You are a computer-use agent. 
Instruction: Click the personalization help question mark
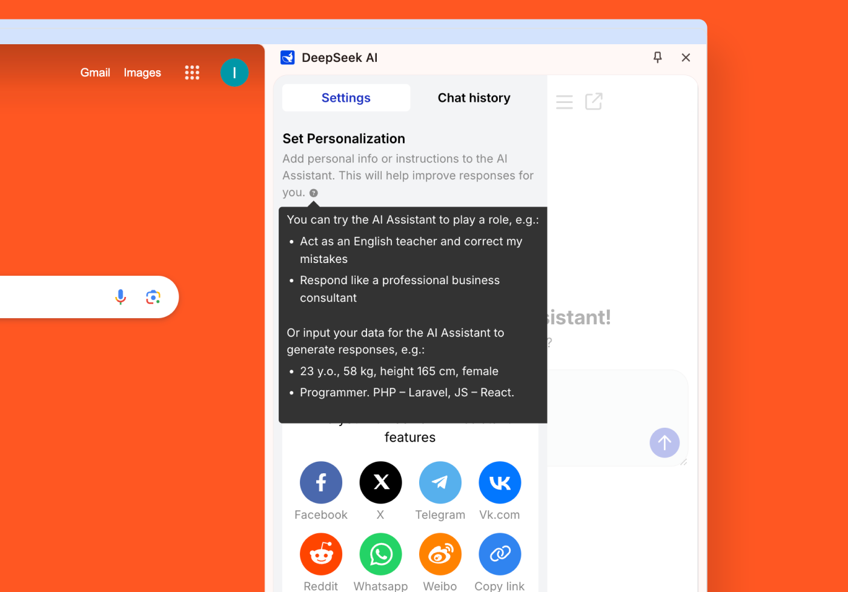pyautogui.click(x=314, y=193)
